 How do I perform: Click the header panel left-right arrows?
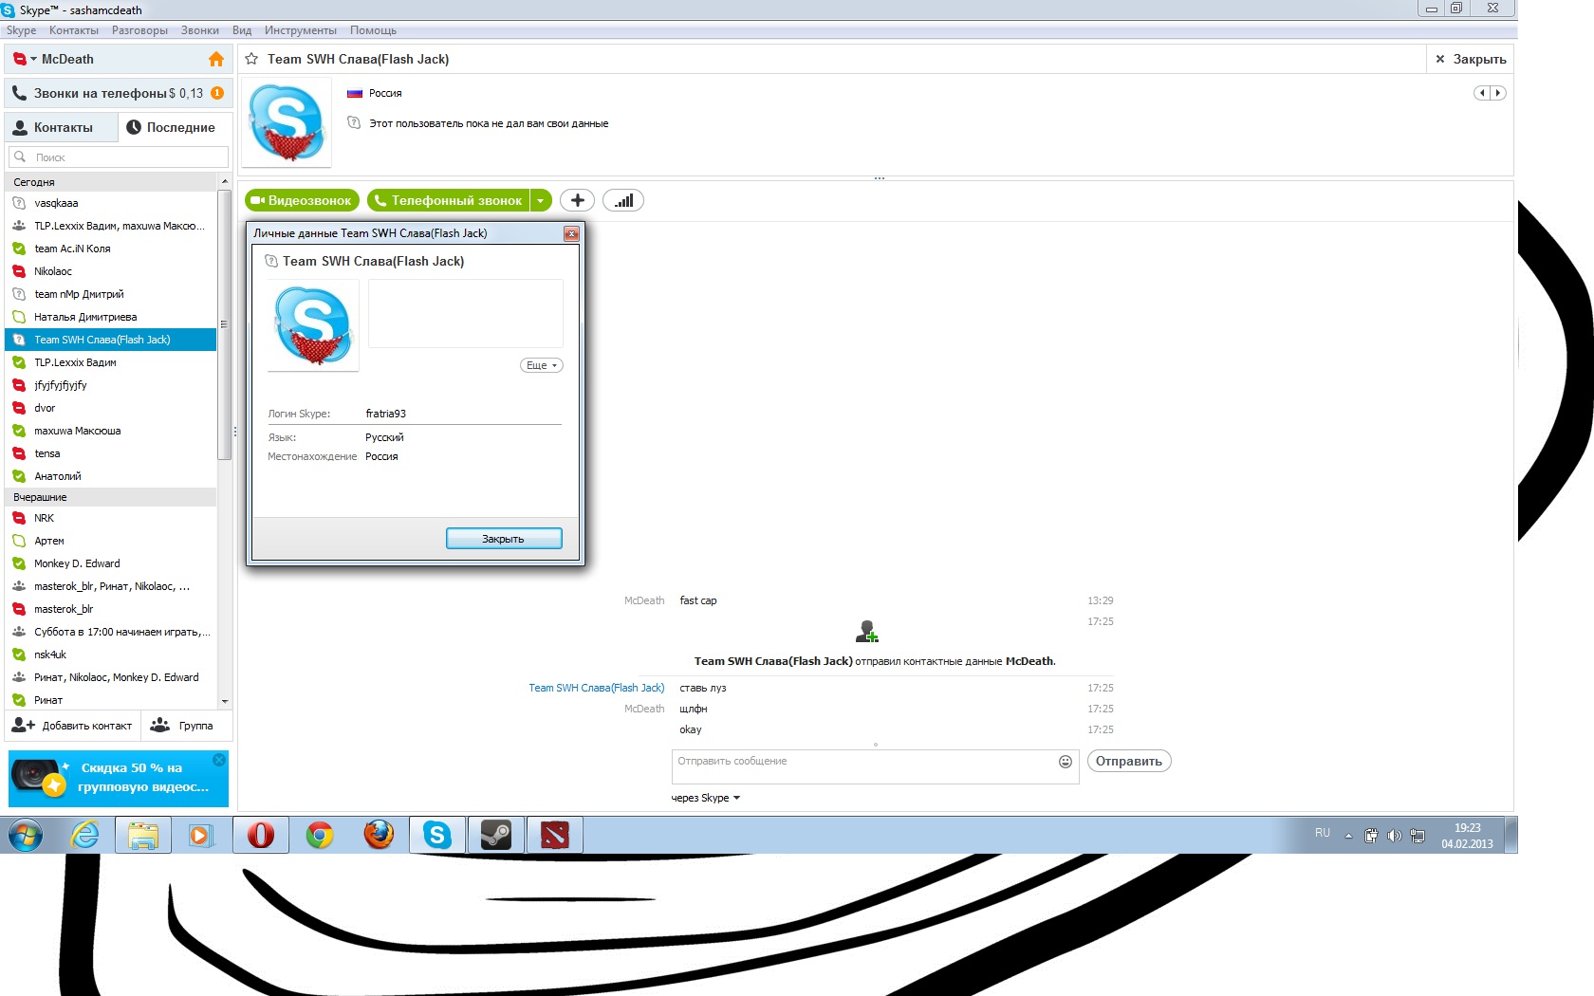click(1490, 93)
